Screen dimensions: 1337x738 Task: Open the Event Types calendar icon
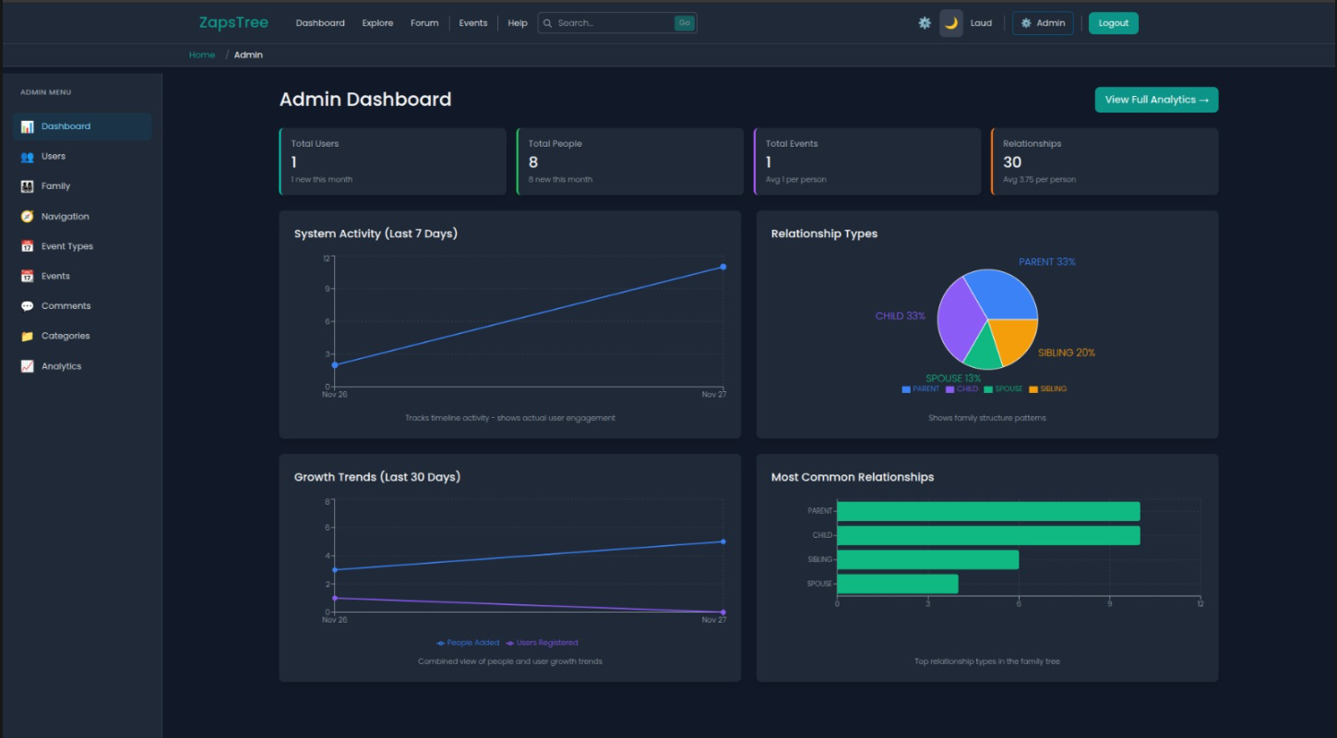[27, 246]
